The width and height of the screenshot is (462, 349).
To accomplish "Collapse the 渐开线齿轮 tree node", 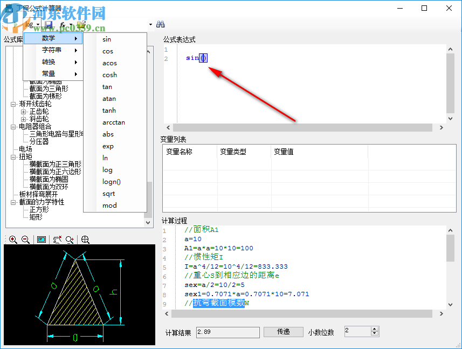I will (13, 104).
